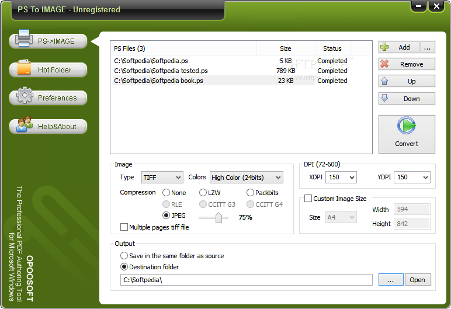The width and height of the screenshot is (451, 309).
Task: Choose Save in the same folder as source
Action: click(172, 255)
